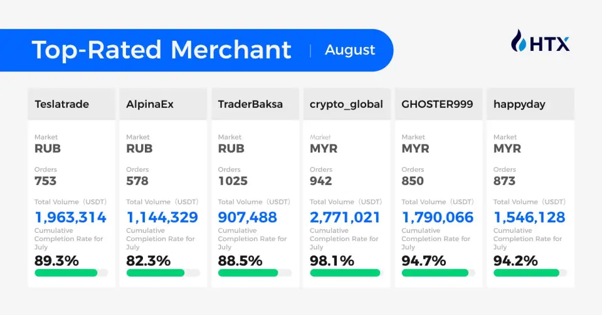Select the August month label
The width and height of the screenshot is (602, 315).
coord(350,50)
